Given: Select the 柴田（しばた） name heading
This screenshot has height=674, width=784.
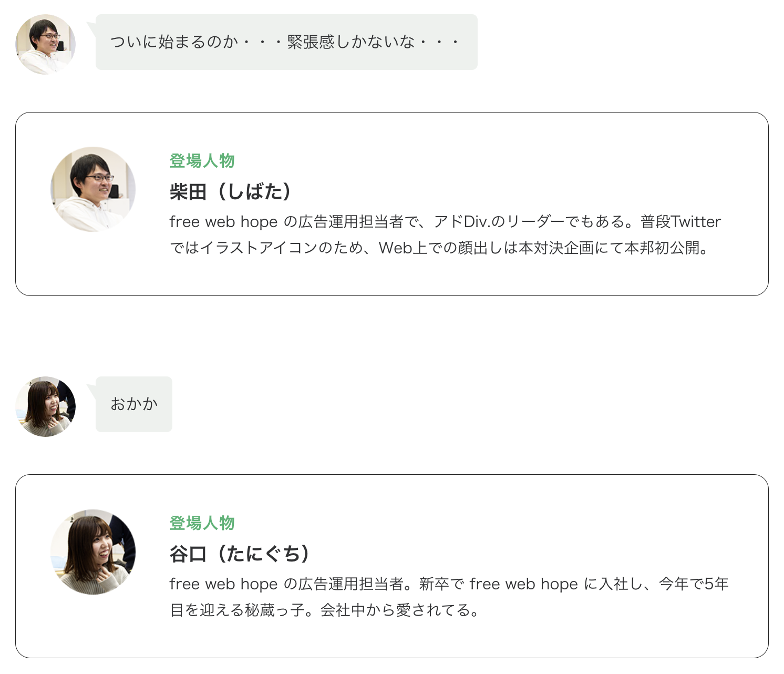Looking at the screenshot, I should pyautogui.click(x=231, y=192).
